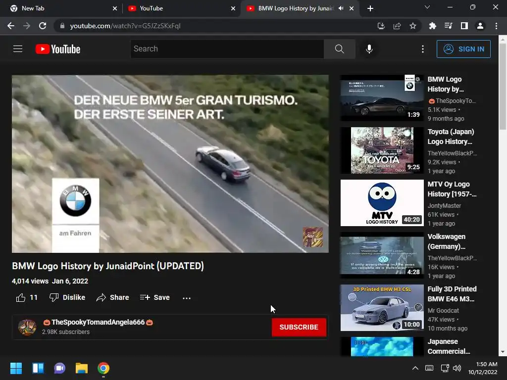Open Chat app on taskbar
This screenshot has width=507, height=380.
point(59,368)
